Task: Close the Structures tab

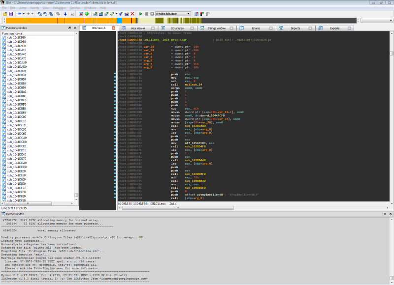Action: tap(192, 28)
